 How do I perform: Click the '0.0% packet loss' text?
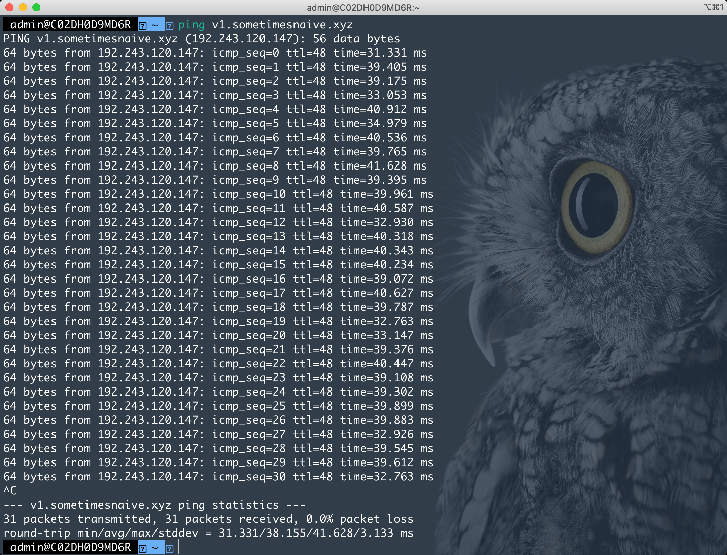(x=360, y=519)
